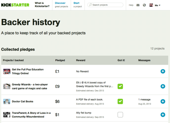Check Got it for TransParent reward
Screen dimensions: 170x123
click(x=120, y=115)
